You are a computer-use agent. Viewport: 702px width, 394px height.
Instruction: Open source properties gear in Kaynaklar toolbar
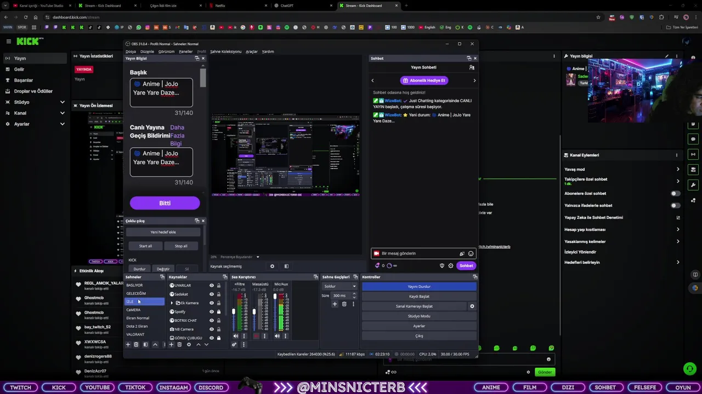[189, 344]
